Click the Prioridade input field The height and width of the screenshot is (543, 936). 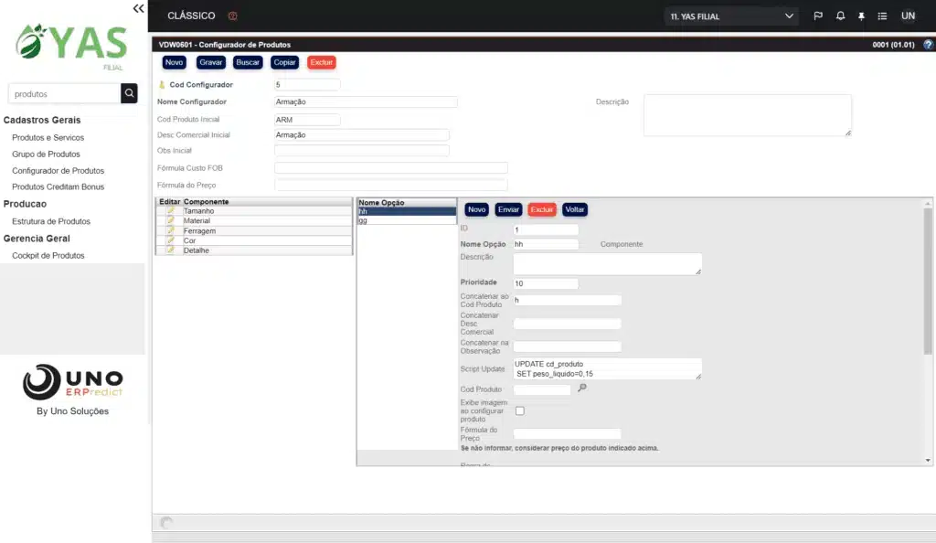(x=546, y=283)
